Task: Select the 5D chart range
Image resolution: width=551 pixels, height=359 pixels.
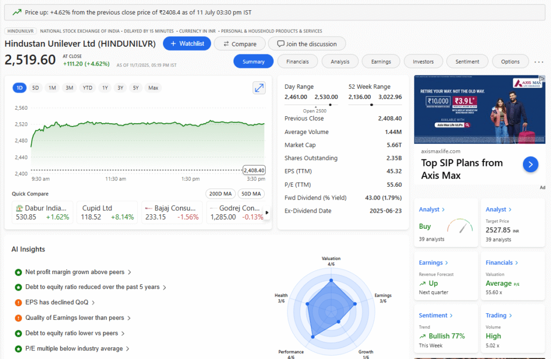Action: (x=36, y=88)
